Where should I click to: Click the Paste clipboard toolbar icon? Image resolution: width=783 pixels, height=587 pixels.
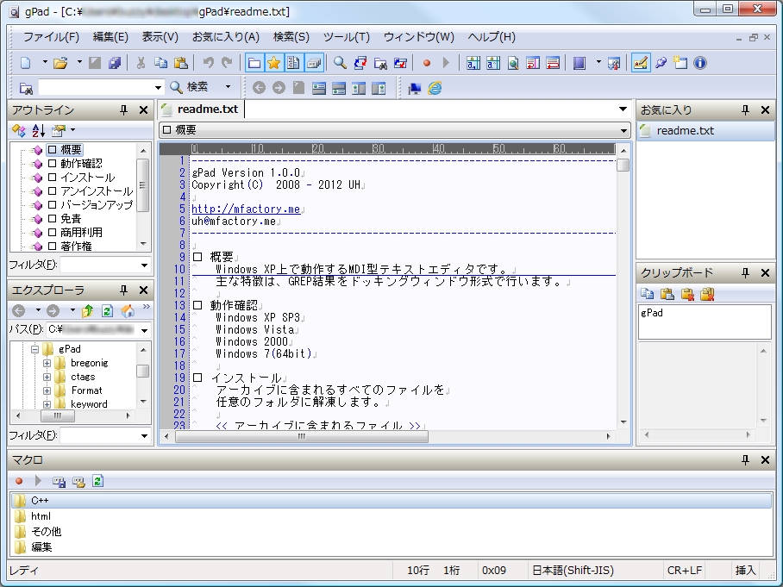point(180,63)
